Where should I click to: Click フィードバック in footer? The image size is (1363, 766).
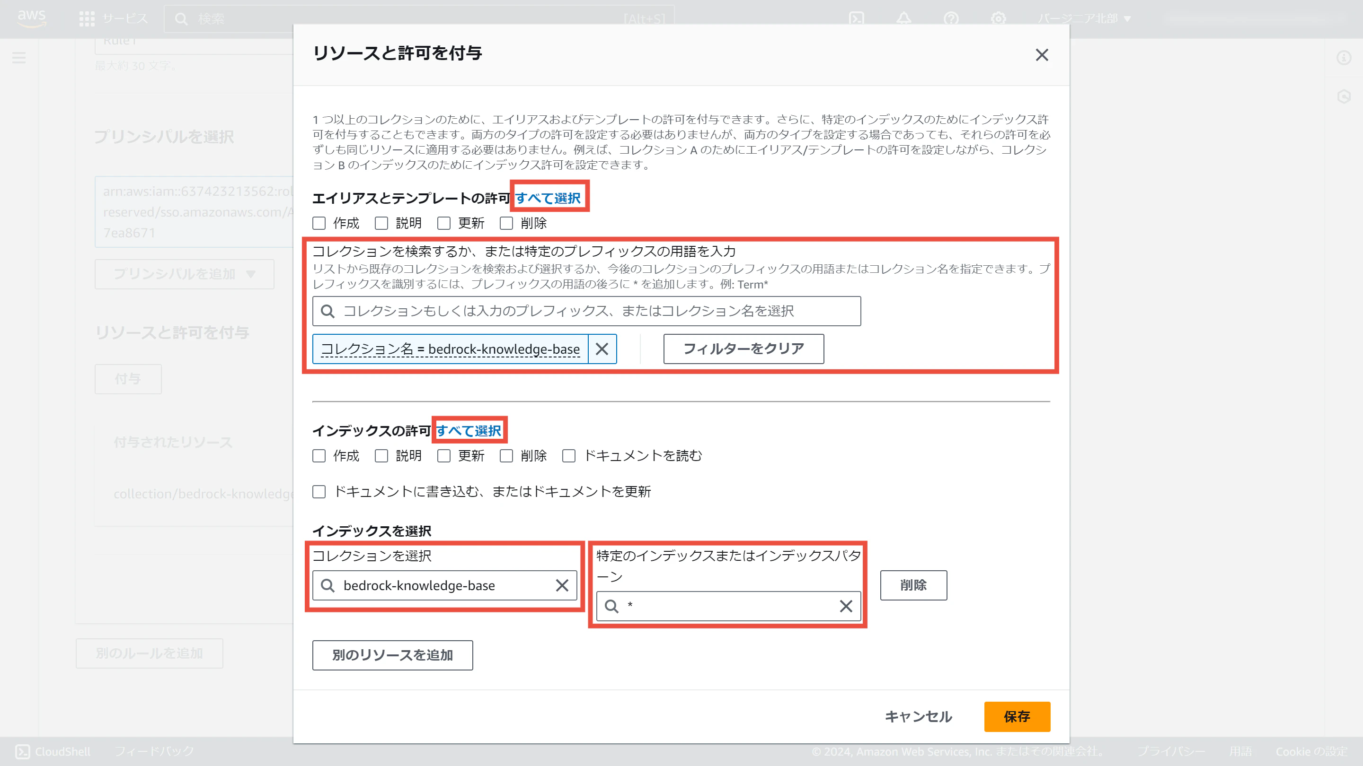pyautogui.click(x=154, y=751)
